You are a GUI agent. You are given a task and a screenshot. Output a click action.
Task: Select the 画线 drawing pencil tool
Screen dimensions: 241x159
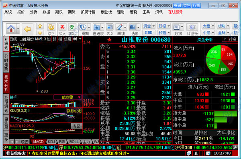pyautogui.click(x=119, y=27)
